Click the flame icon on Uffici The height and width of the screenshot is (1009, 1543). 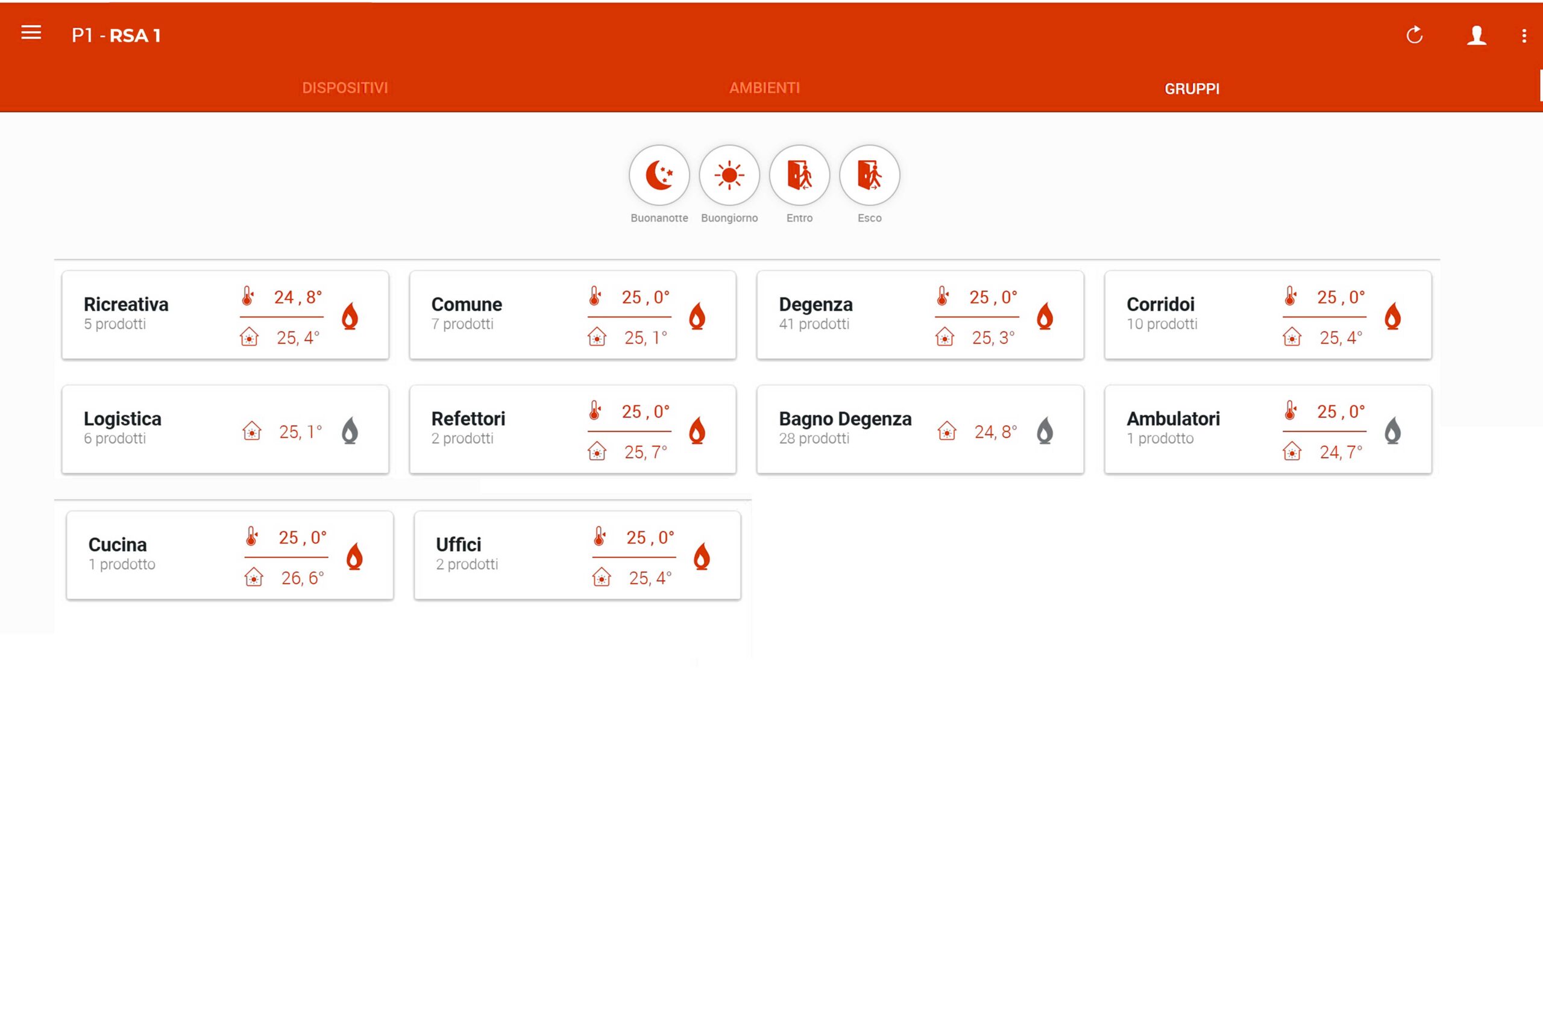[x=702, y=556]
